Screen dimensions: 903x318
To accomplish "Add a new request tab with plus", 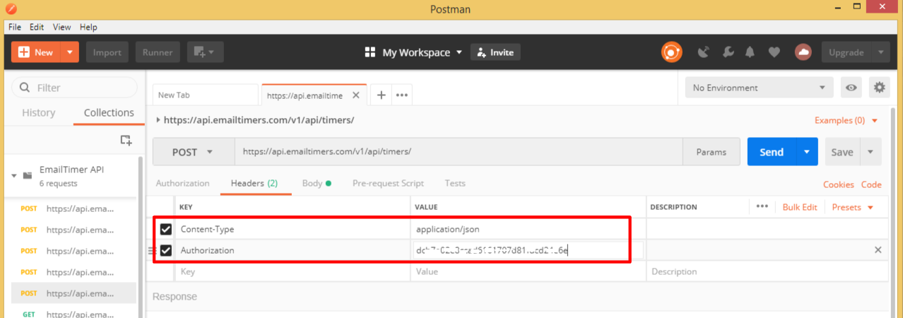I will tap(381, 95).
